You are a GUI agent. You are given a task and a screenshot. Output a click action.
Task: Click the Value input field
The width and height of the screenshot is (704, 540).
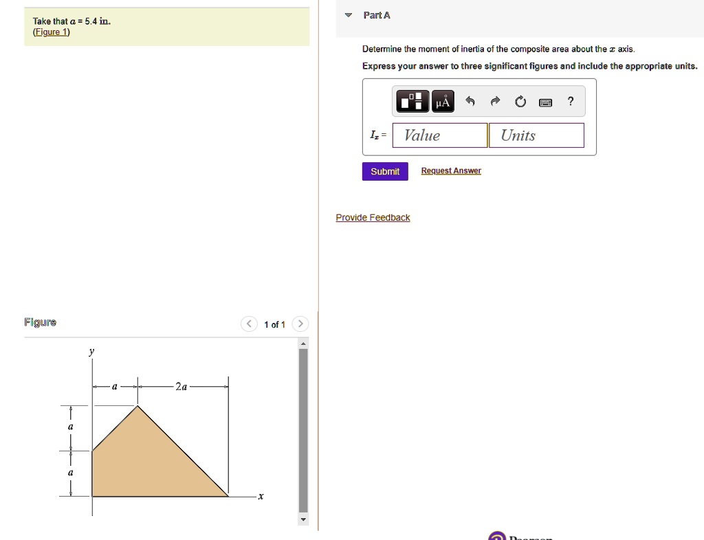click(x=440, y=135)
